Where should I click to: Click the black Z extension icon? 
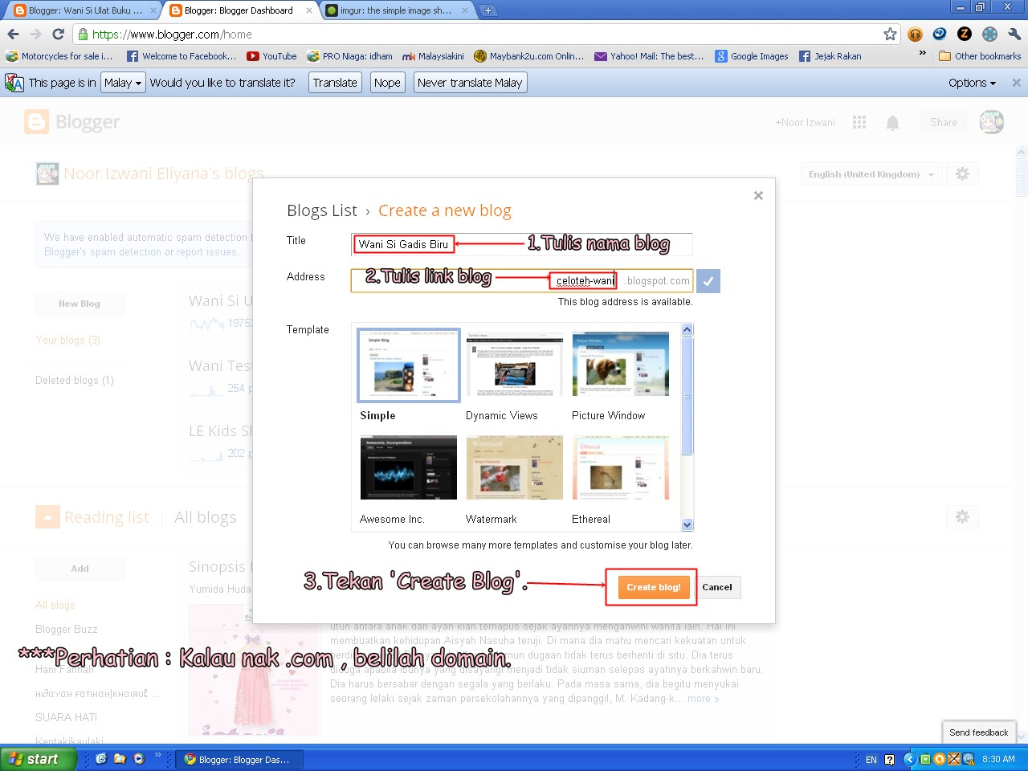click(x=965, y=34)
